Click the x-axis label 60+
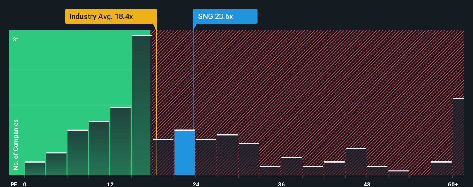Screen dimensions: 473x187 [x=453, y=184]
